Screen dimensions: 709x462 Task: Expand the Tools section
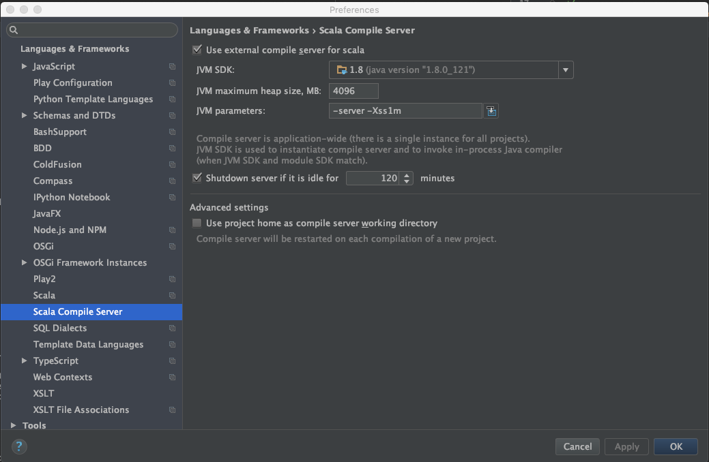(12, 425)
